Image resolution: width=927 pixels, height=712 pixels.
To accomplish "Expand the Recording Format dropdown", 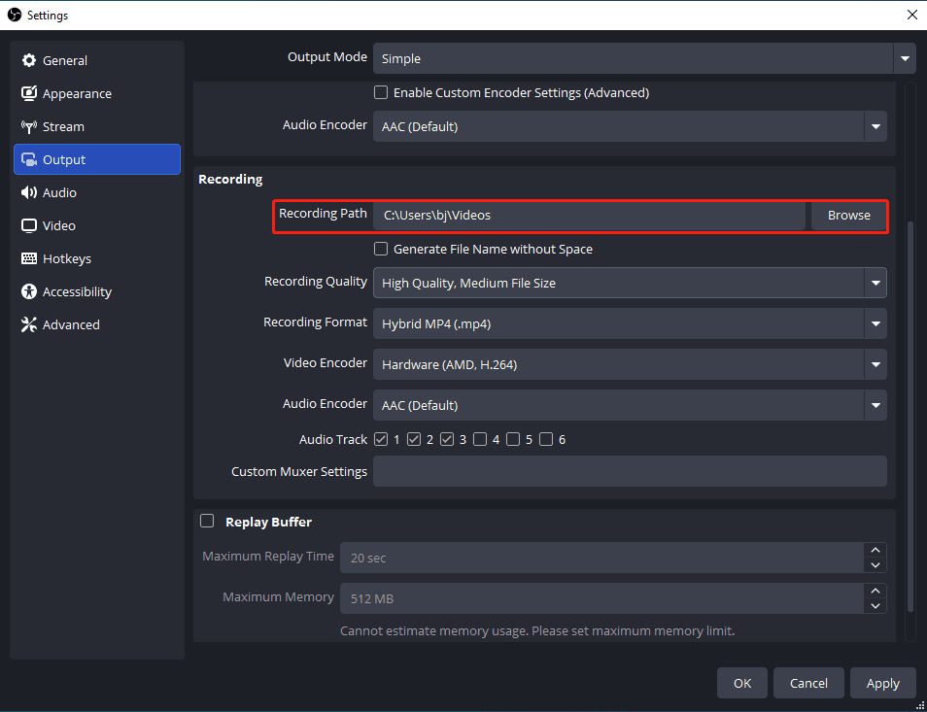I will pyautogui.click(x=630, y=323).
